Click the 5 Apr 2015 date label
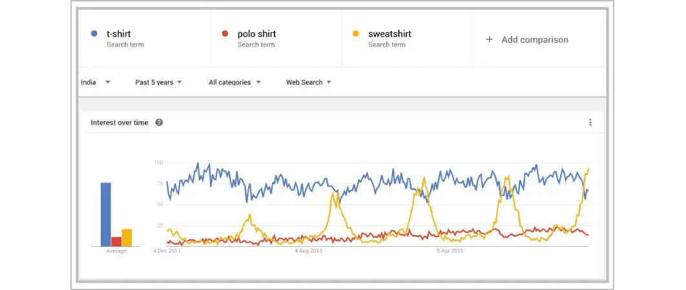Viewport: 686px width, 290px height. 450,251
